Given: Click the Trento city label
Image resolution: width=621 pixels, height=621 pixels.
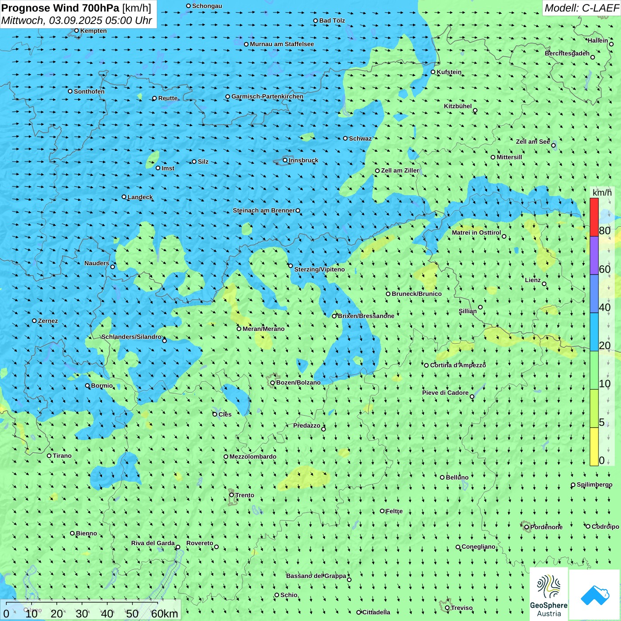Looking at the screenshot, I should pyautogui.click(x=245, y=495).
